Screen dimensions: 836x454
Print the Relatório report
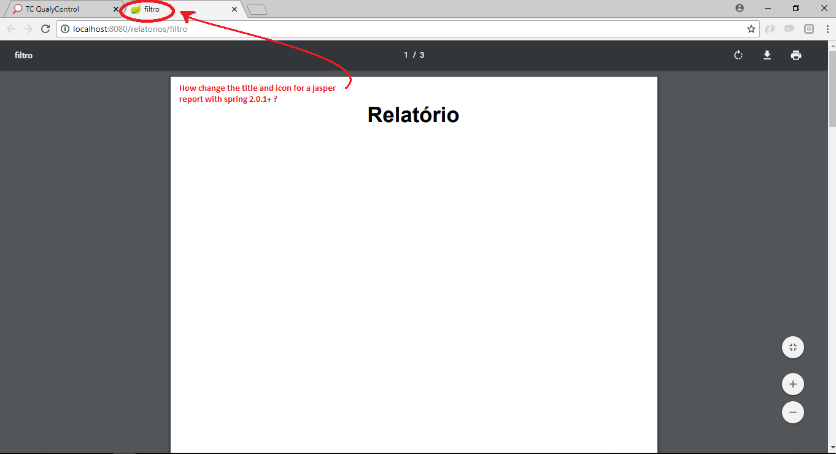(796, 55)
